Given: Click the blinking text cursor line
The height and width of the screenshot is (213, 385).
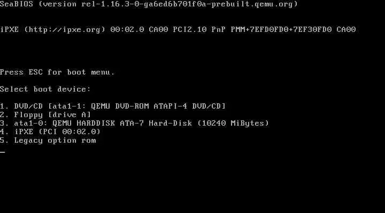Looking at the screenshot, I should coord(3,152).
